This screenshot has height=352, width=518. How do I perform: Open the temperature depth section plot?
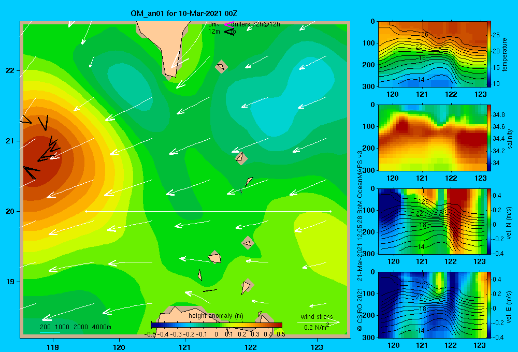click(432, 54)
